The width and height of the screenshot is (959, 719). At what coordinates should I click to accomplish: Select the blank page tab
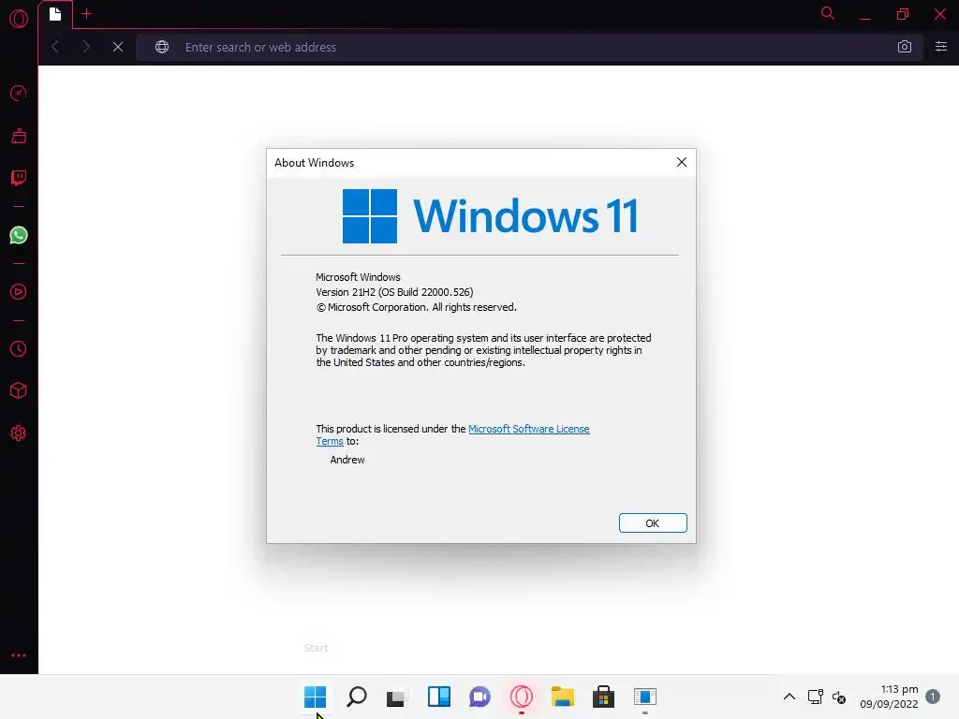tap(55, 14)
